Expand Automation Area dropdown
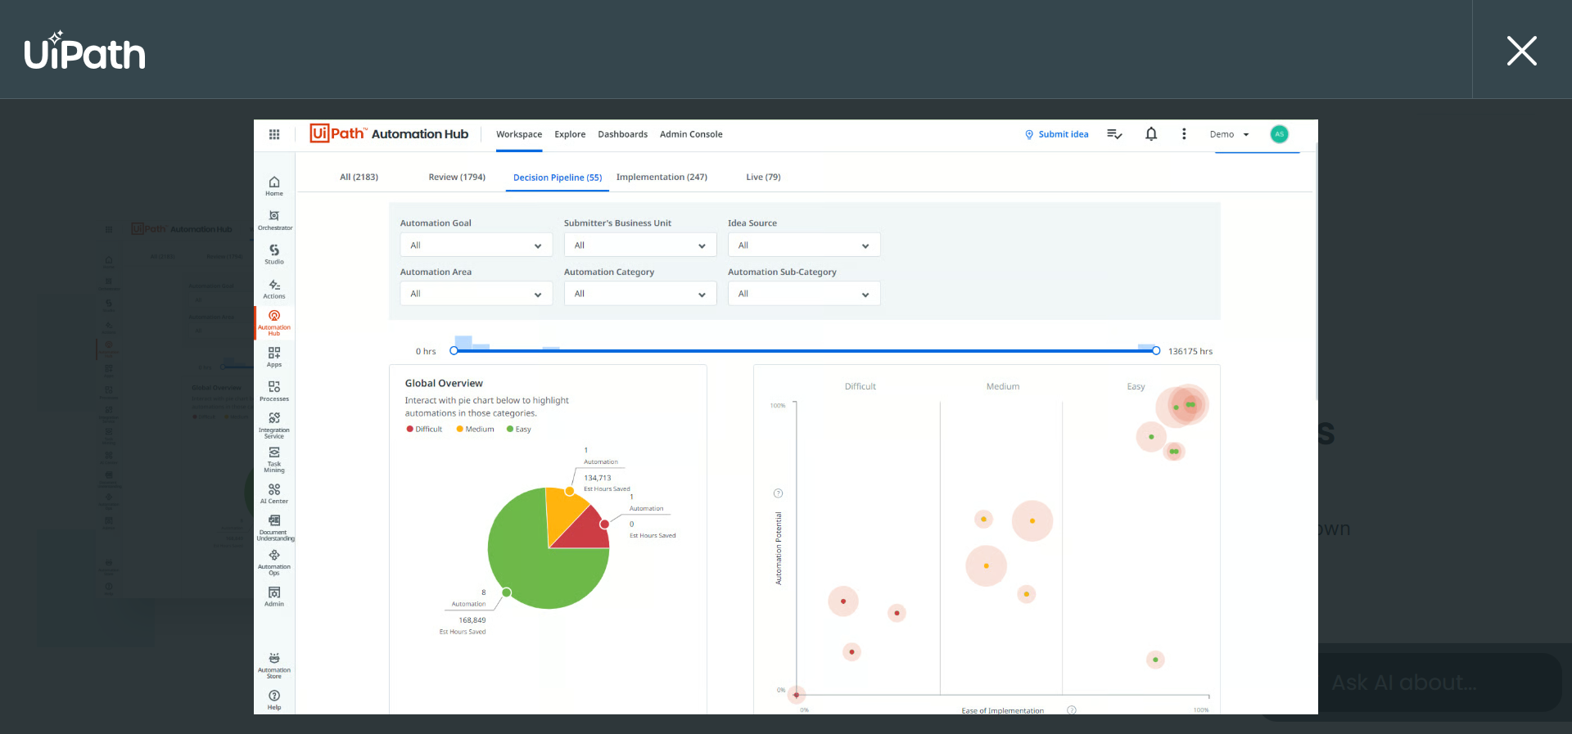This screenshot has height=734, width=1572. coord(476,293)
